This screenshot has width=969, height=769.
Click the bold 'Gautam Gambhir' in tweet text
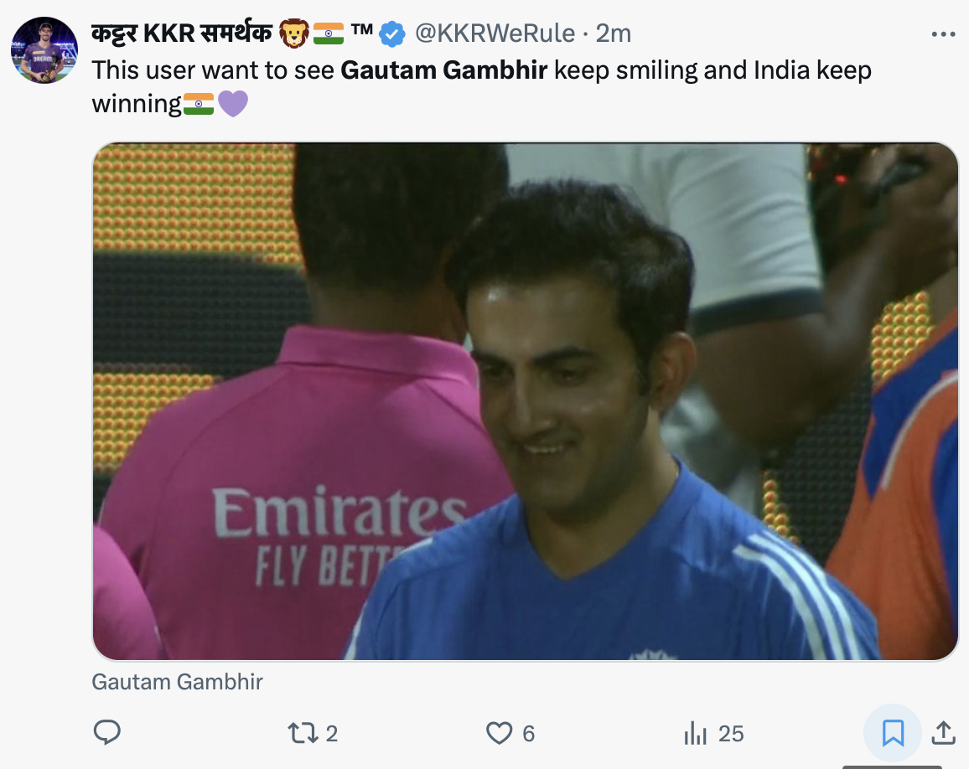pyautogui.click(x=443, y=70)
